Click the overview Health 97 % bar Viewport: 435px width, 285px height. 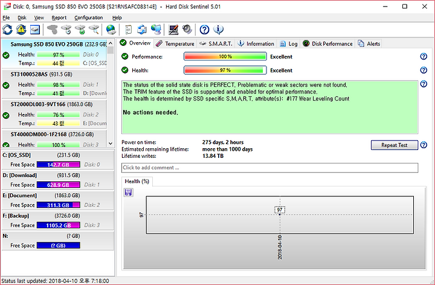225,70
